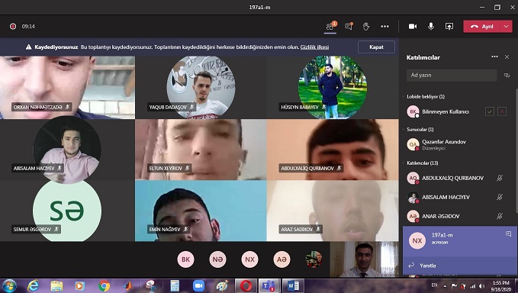Image resolution: width=518 pixels, height=293 pixels.
Task: Open the conversation chat icon
Action: pyautogui.click(x=349, y=27)
